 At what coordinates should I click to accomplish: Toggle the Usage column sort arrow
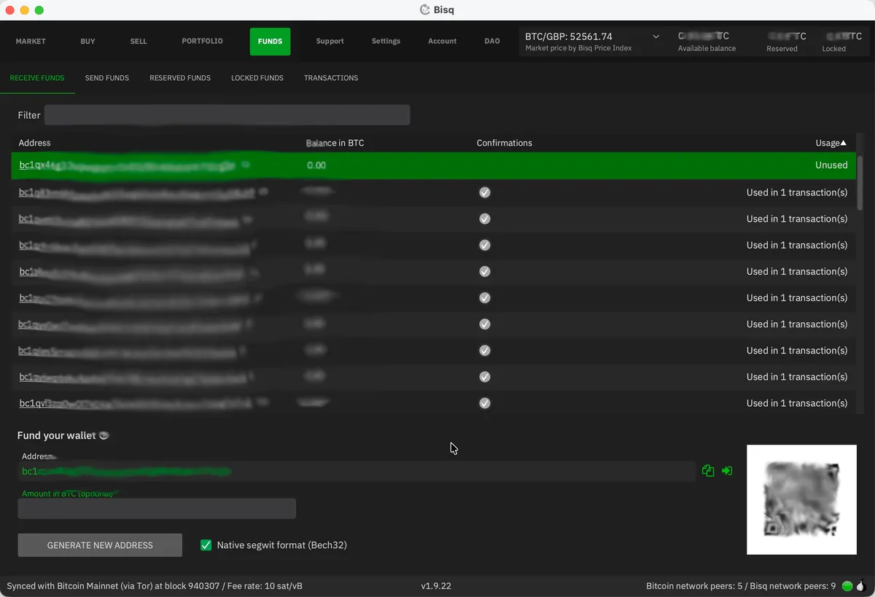click(x=843, y=143)
